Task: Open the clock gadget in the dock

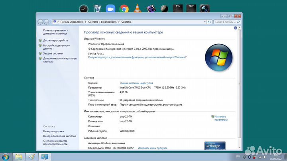Action: coord(84,9)
